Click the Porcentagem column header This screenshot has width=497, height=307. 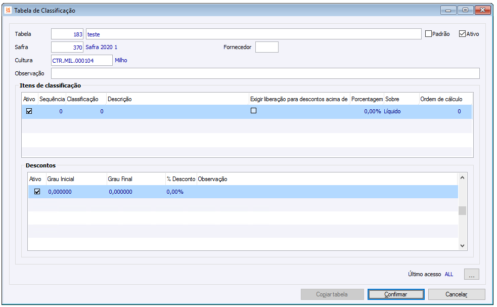tap(367, 99)
